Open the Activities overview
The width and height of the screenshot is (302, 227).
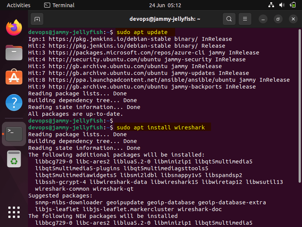(18, 5)
